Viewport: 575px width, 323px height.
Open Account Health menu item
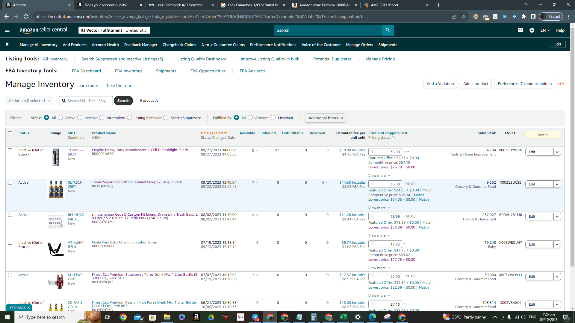(x=105, y=45)
